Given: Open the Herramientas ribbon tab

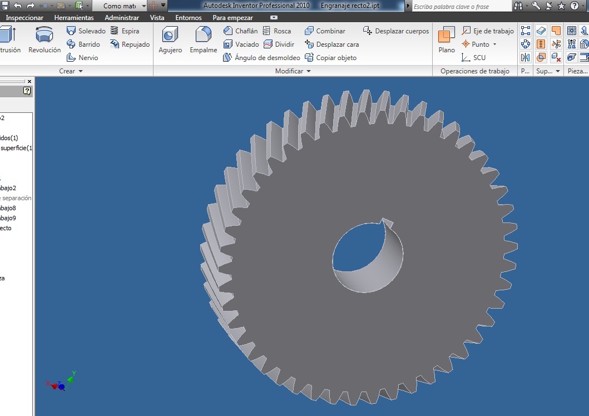Looking at the screenshot, I should (74, 18).
